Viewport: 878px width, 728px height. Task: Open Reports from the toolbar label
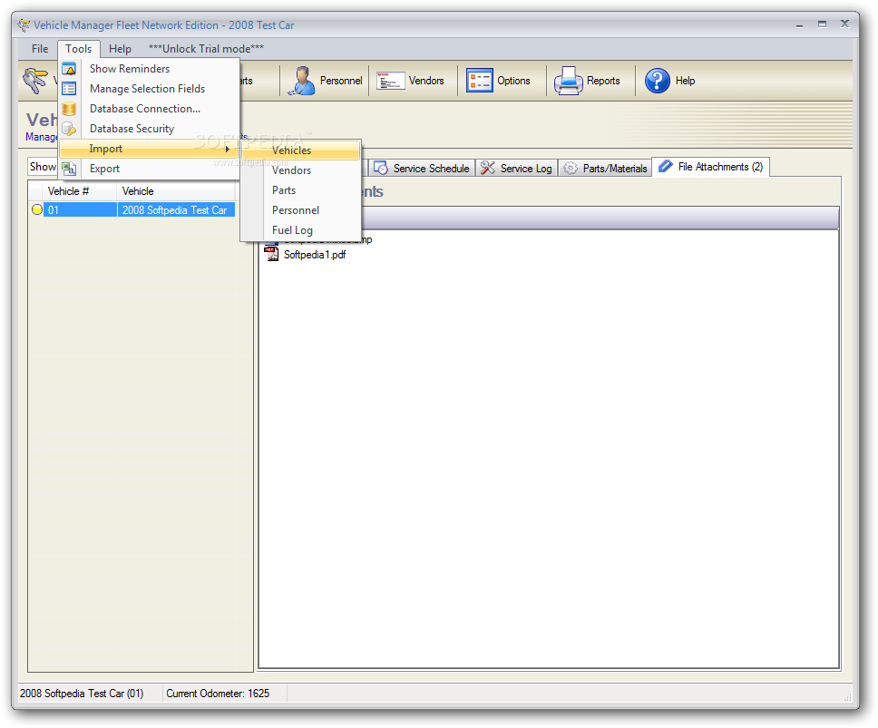[603, 81]
